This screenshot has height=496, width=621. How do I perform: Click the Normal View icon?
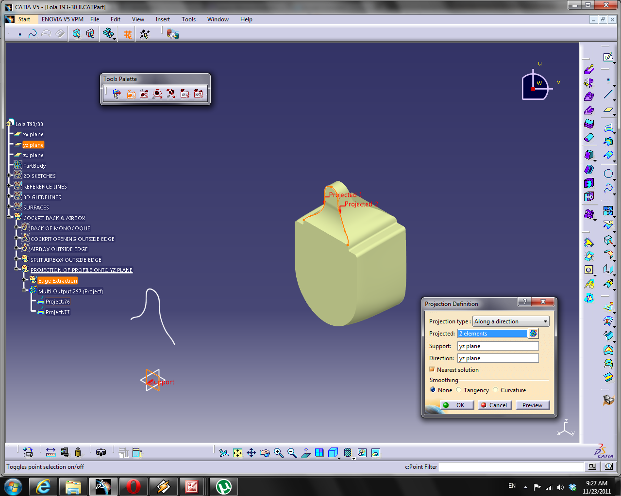point(305,453)
